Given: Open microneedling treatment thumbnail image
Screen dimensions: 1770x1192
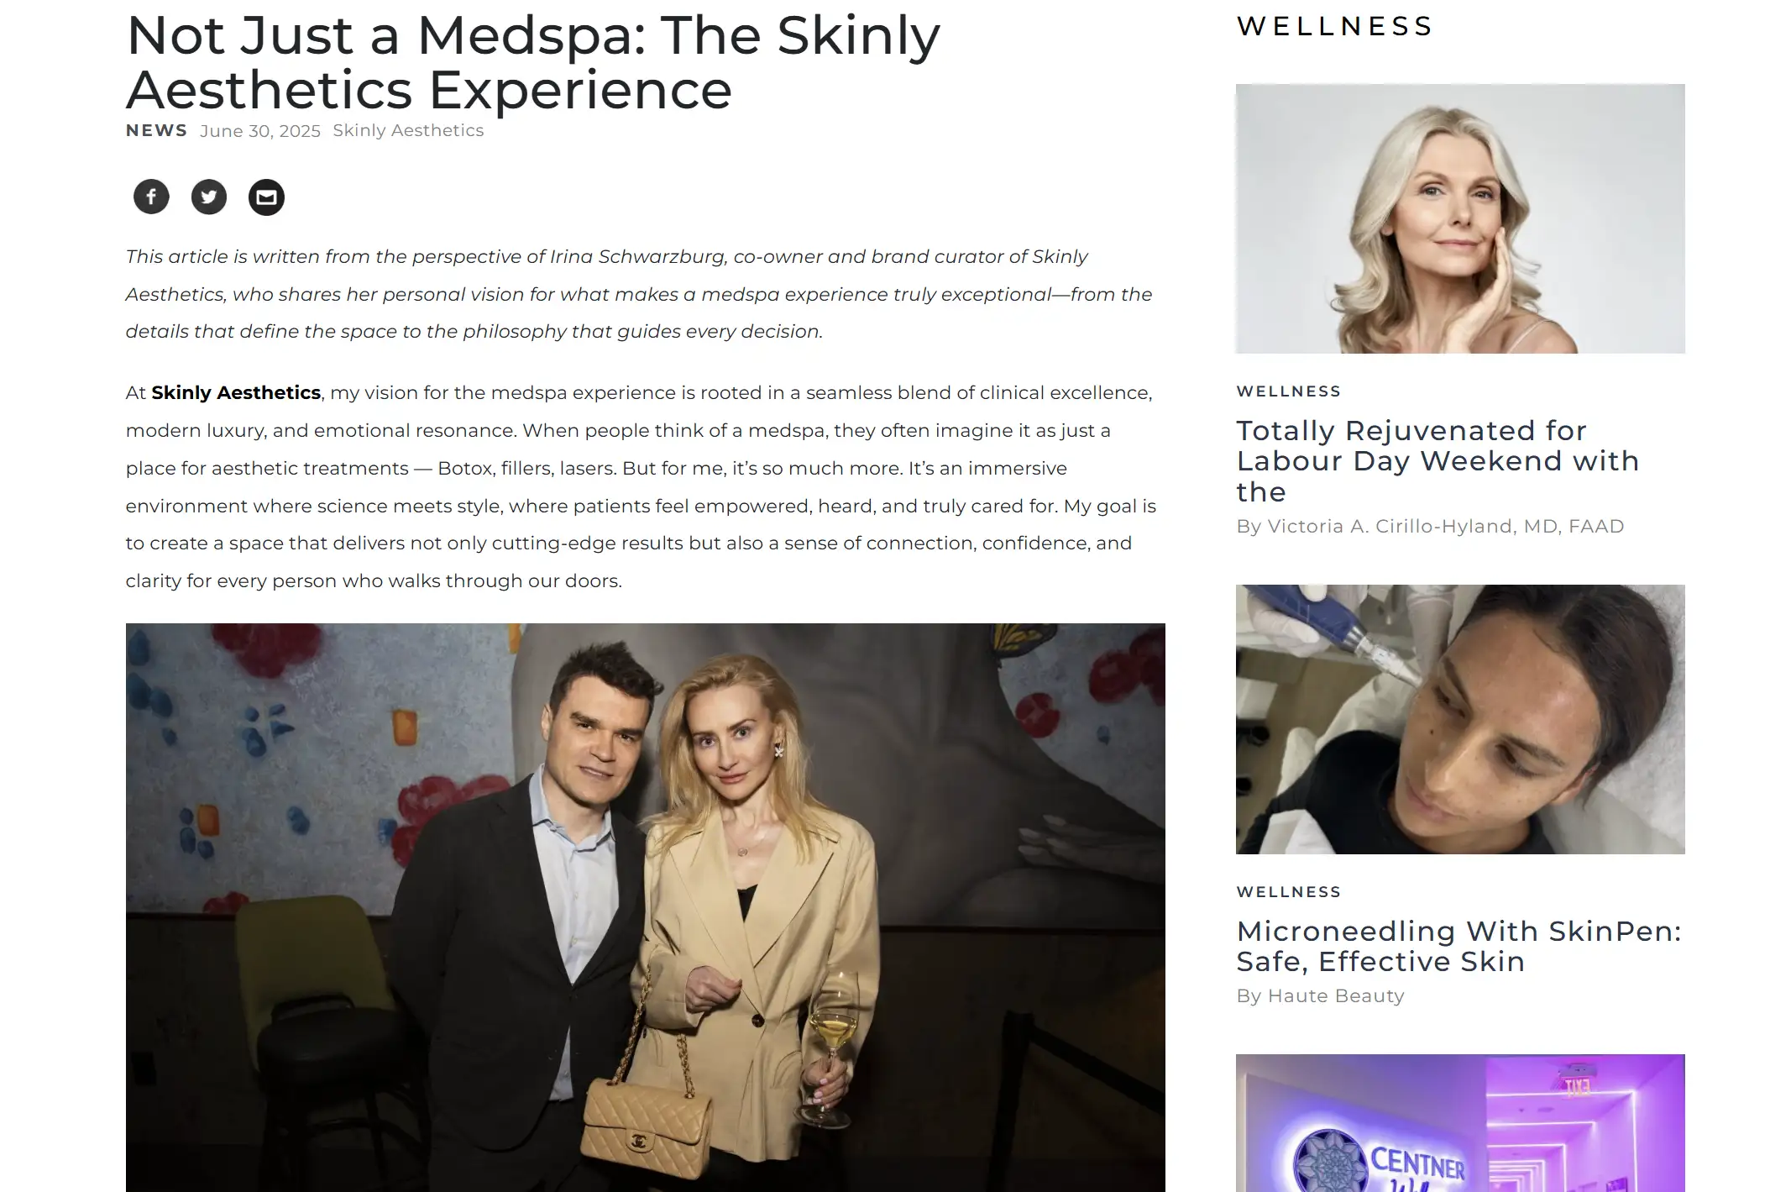Looking at the screenshot, I should coord(1460,719).
